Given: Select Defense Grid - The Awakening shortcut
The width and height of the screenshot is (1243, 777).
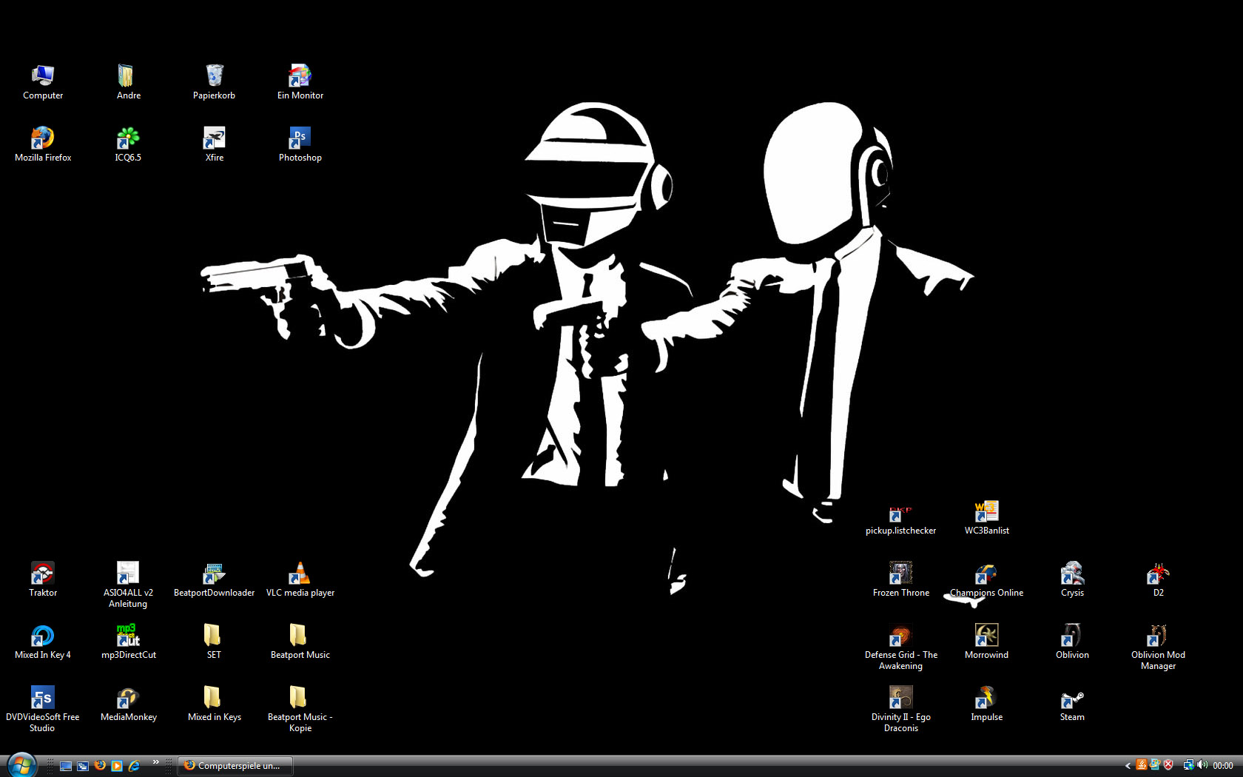Looking at the screenshot, I should click(x=900, y=647).
